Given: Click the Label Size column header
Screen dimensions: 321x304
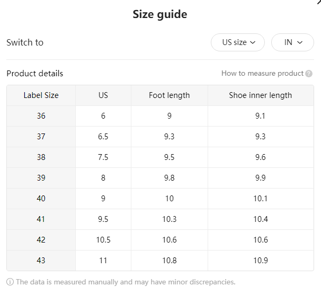Looking at the screenshot, I should click(x=41, y=95).
